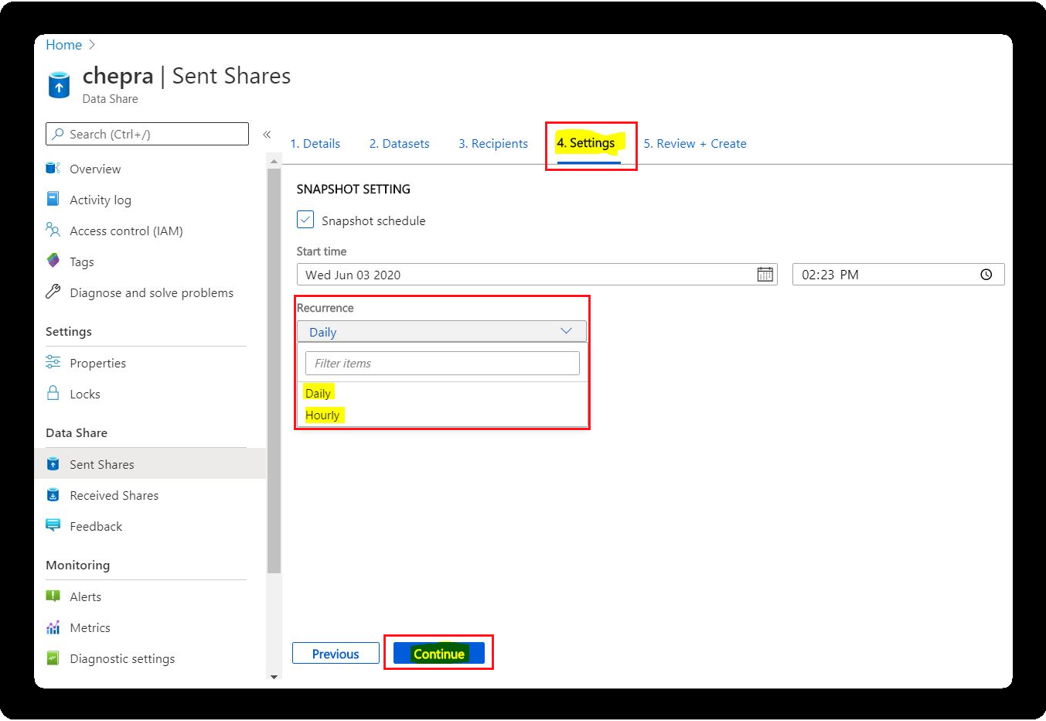Click the Received Shares download icon
This screenshot has height=721, width=1046.
pyautogui.click(x=53, y=494)
